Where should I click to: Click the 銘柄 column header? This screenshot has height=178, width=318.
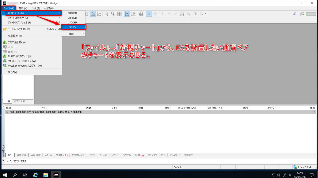pyautogui.click(x=9, y=108)
